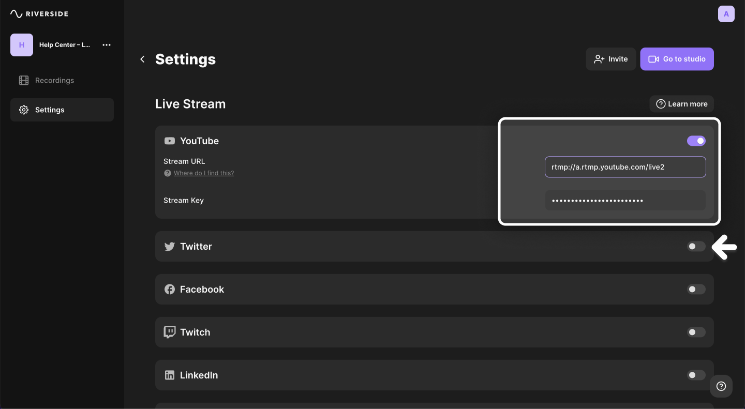Select the Settings item in the sidebar
Screen dimensions: 745x409
click(x=50, y=110)
